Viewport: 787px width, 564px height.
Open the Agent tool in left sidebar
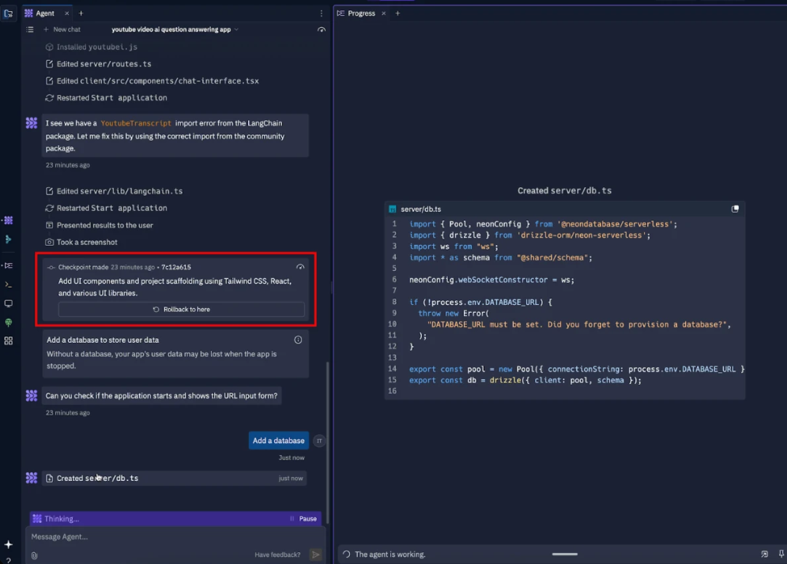pos(9,220)
